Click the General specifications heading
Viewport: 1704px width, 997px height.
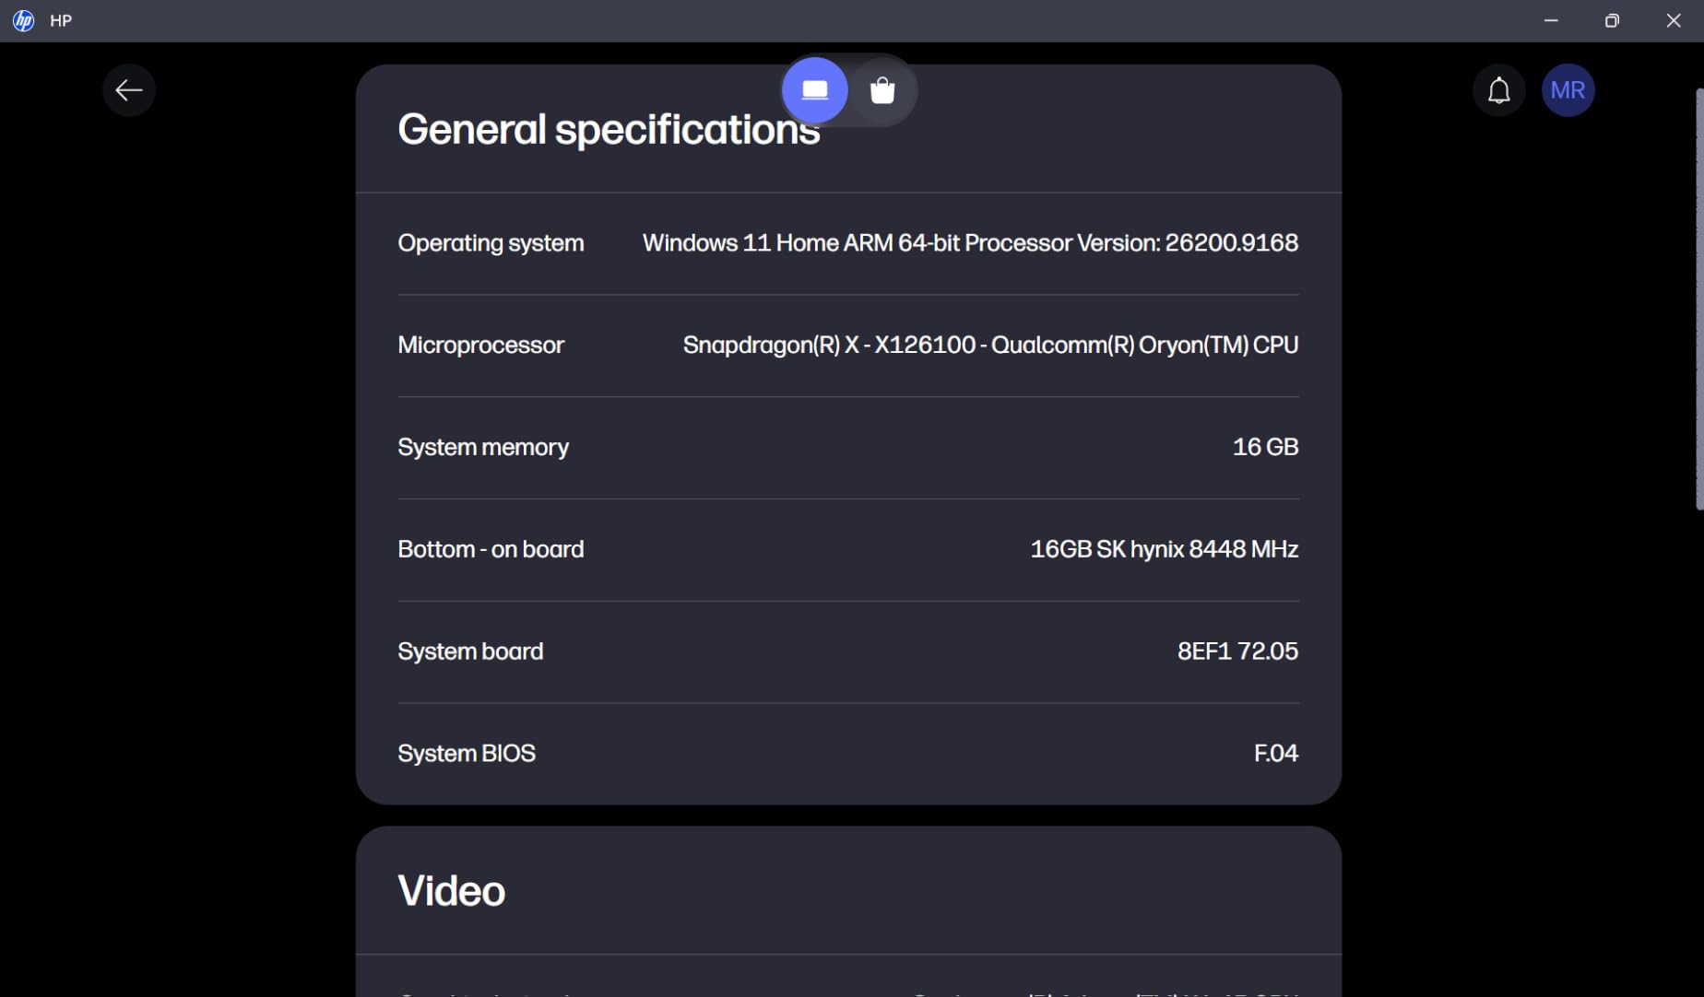pos(609,130)
